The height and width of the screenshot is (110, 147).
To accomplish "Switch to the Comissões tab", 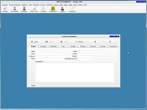I will [93, 46].
